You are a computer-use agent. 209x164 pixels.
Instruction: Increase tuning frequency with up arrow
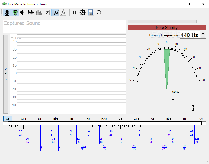203,33
